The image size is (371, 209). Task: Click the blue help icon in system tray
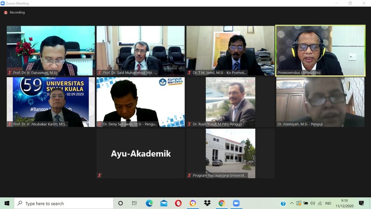[283, 203]
